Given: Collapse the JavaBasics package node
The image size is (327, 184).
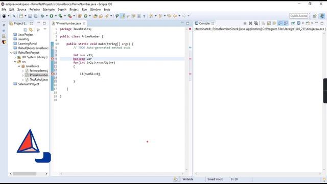Looking at the screenshot, I should coord(19,66).
